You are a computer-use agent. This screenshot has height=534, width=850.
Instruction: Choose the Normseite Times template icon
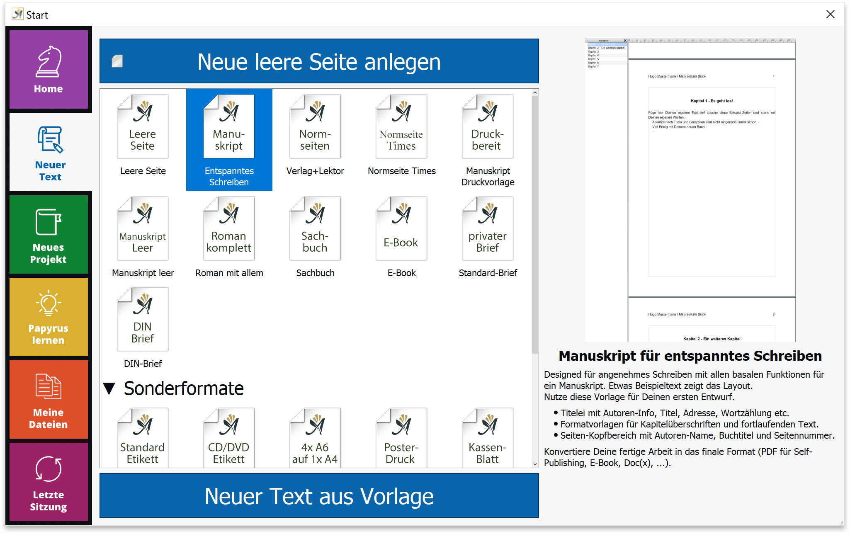pyautogui.click(x=401, y=126)
